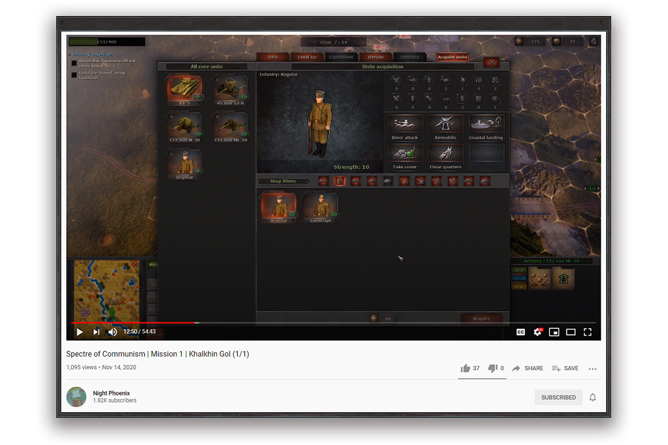Click the gear-shaped resource icon showing 29

(x=557, y=41)
